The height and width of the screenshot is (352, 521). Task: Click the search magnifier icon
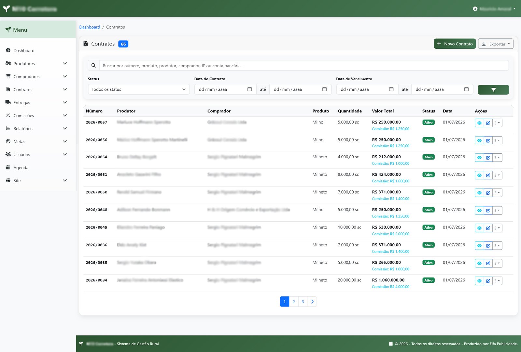coord(93,65)
